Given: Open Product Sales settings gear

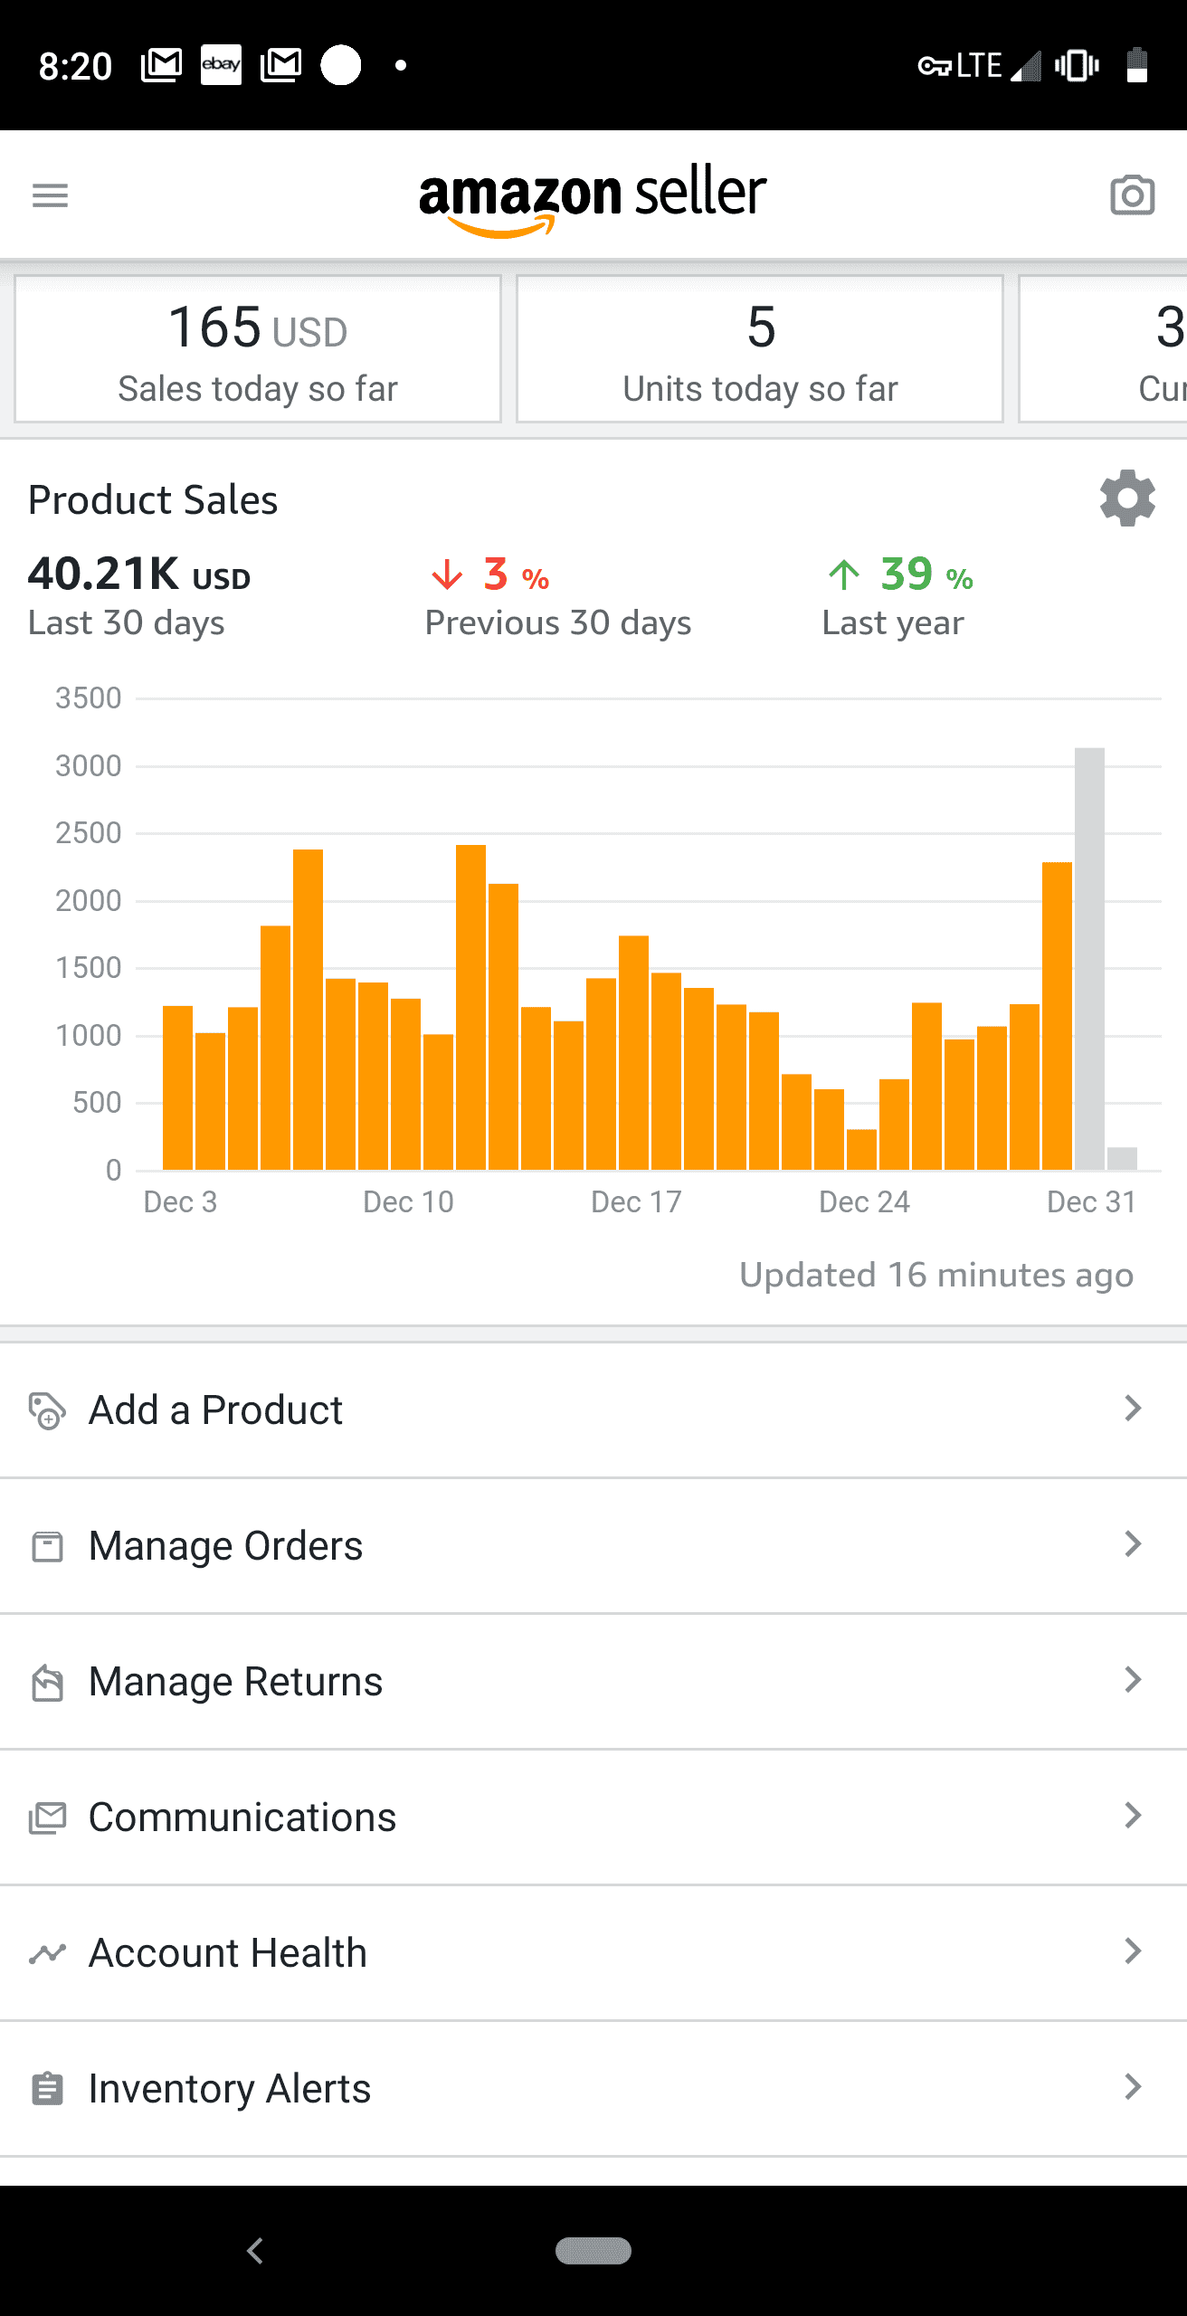Looking at the screenshot, I should click(x=1126, y=500).
